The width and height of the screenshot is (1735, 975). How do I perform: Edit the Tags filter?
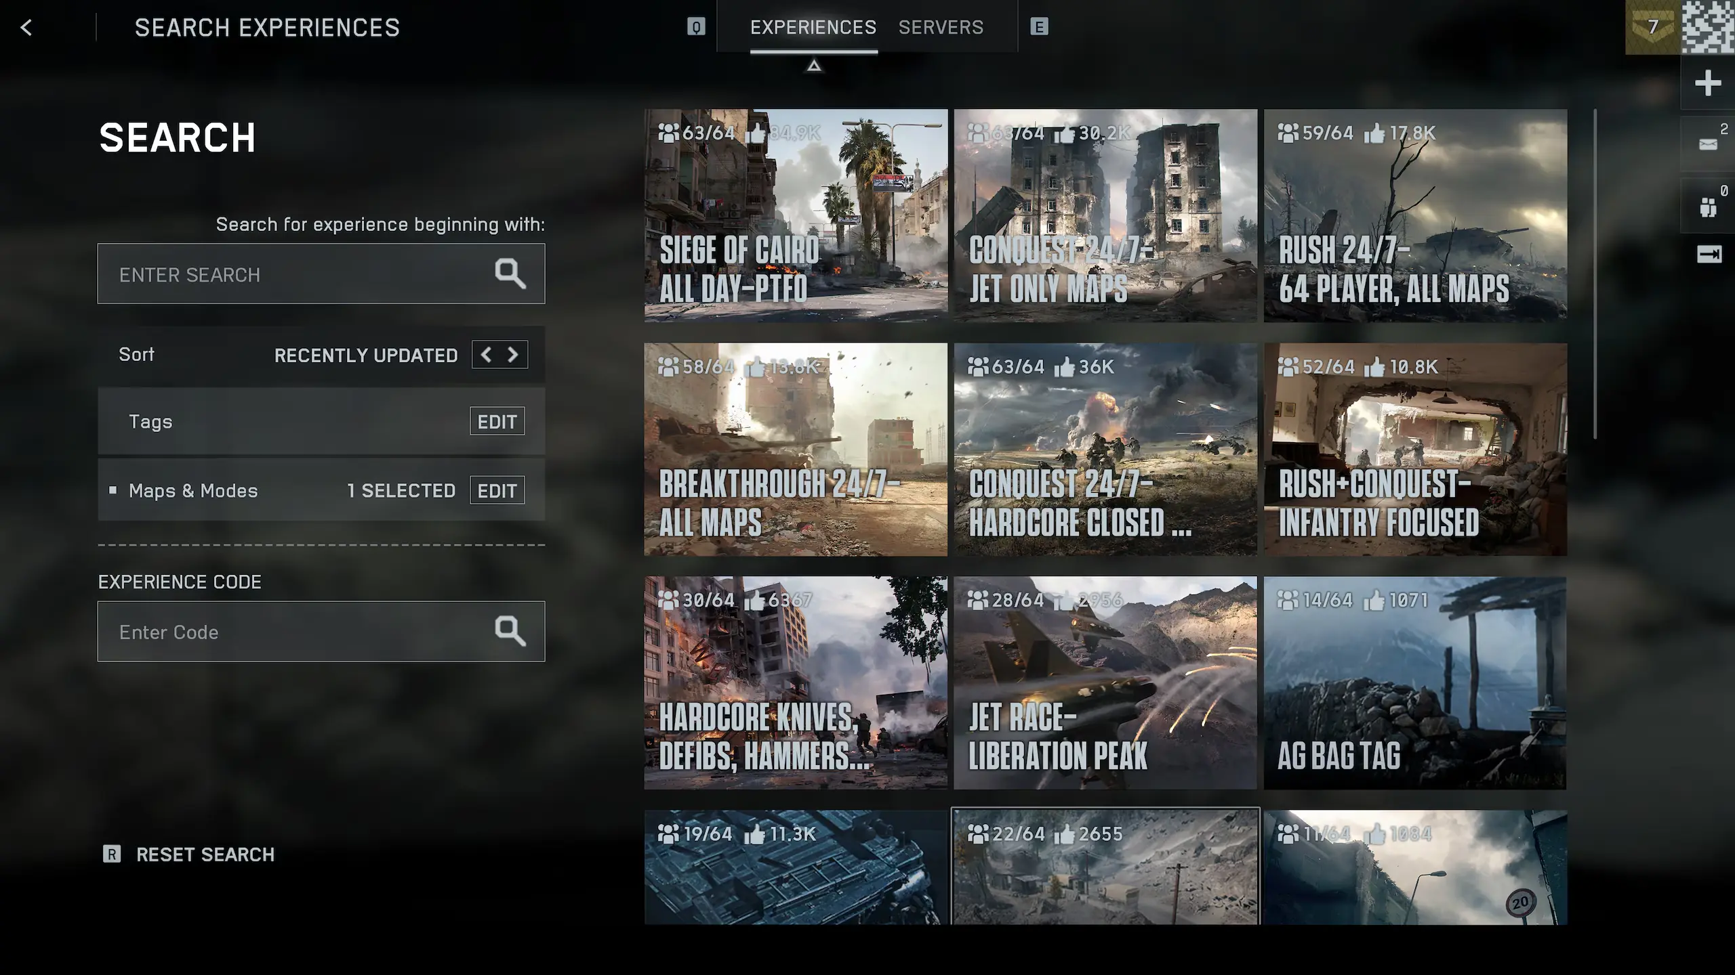click(497, 422)
